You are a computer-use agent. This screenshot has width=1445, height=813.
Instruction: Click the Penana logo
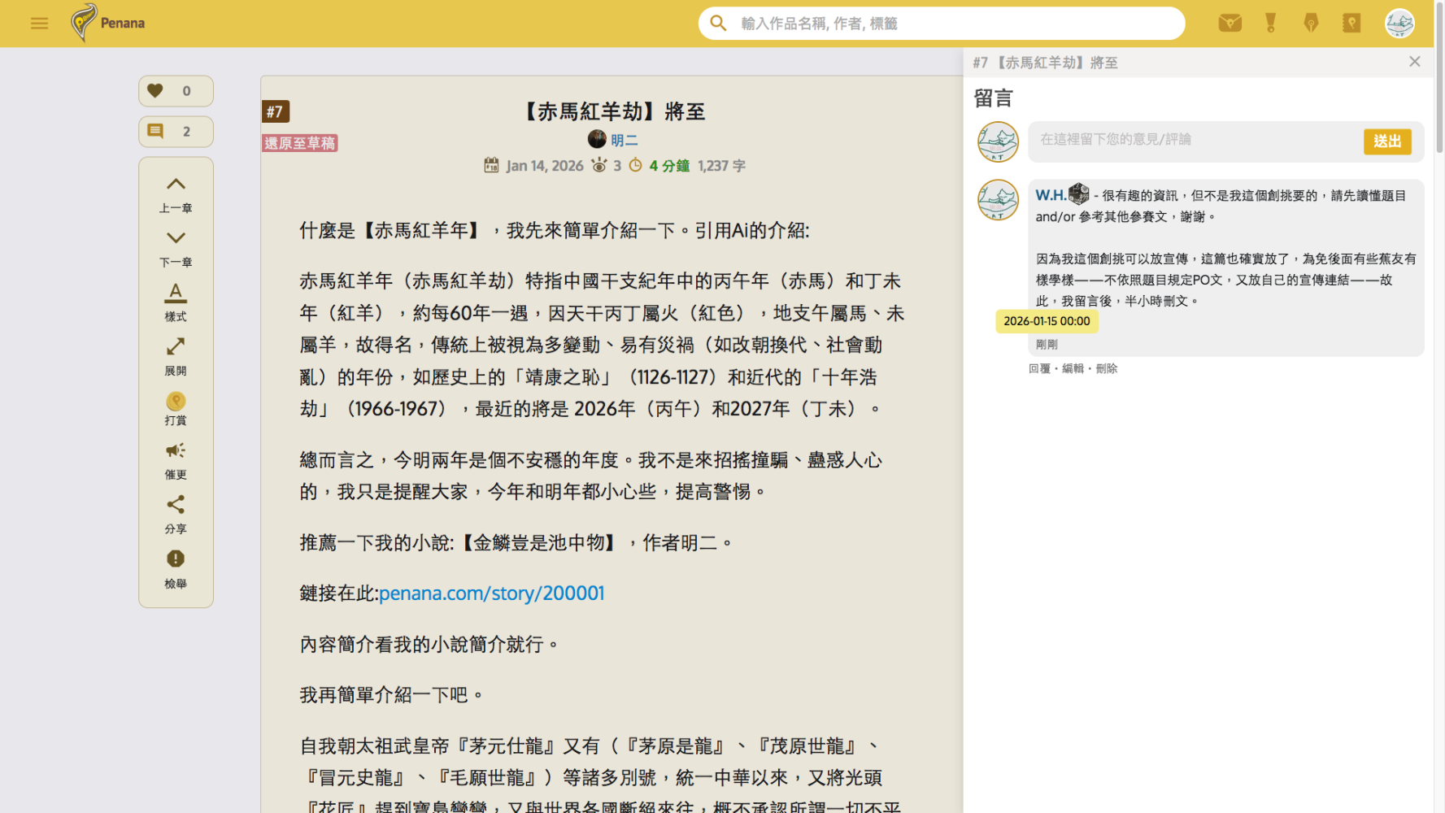108,23
